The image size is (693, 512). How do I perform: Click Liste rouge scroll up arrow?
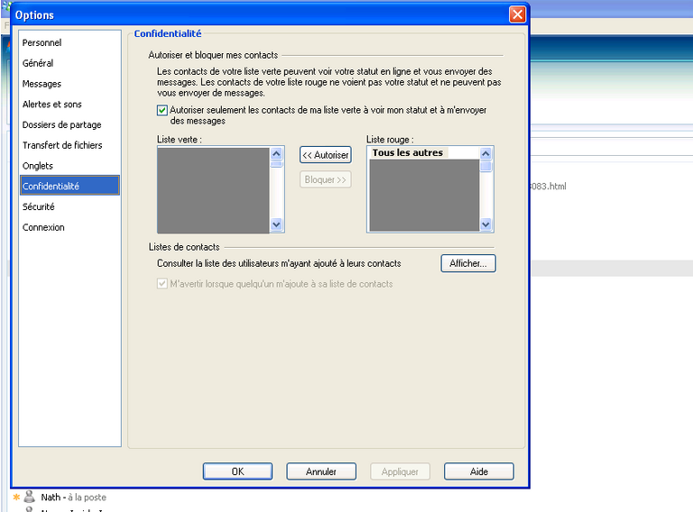point(485,153)
